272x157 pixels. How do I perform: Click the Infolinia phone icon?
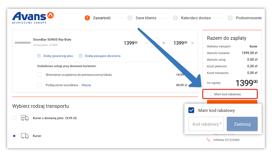tap(208, 140)
